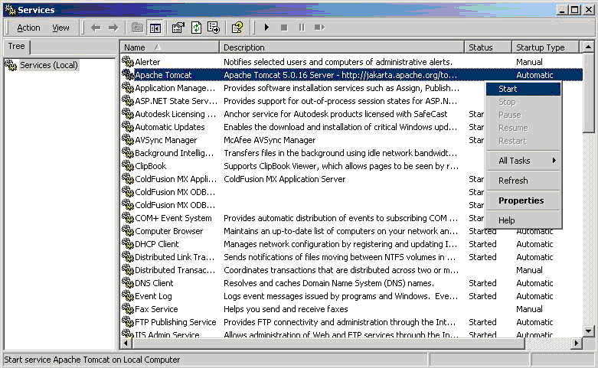Open the Action menu

(x=28, y=28)
